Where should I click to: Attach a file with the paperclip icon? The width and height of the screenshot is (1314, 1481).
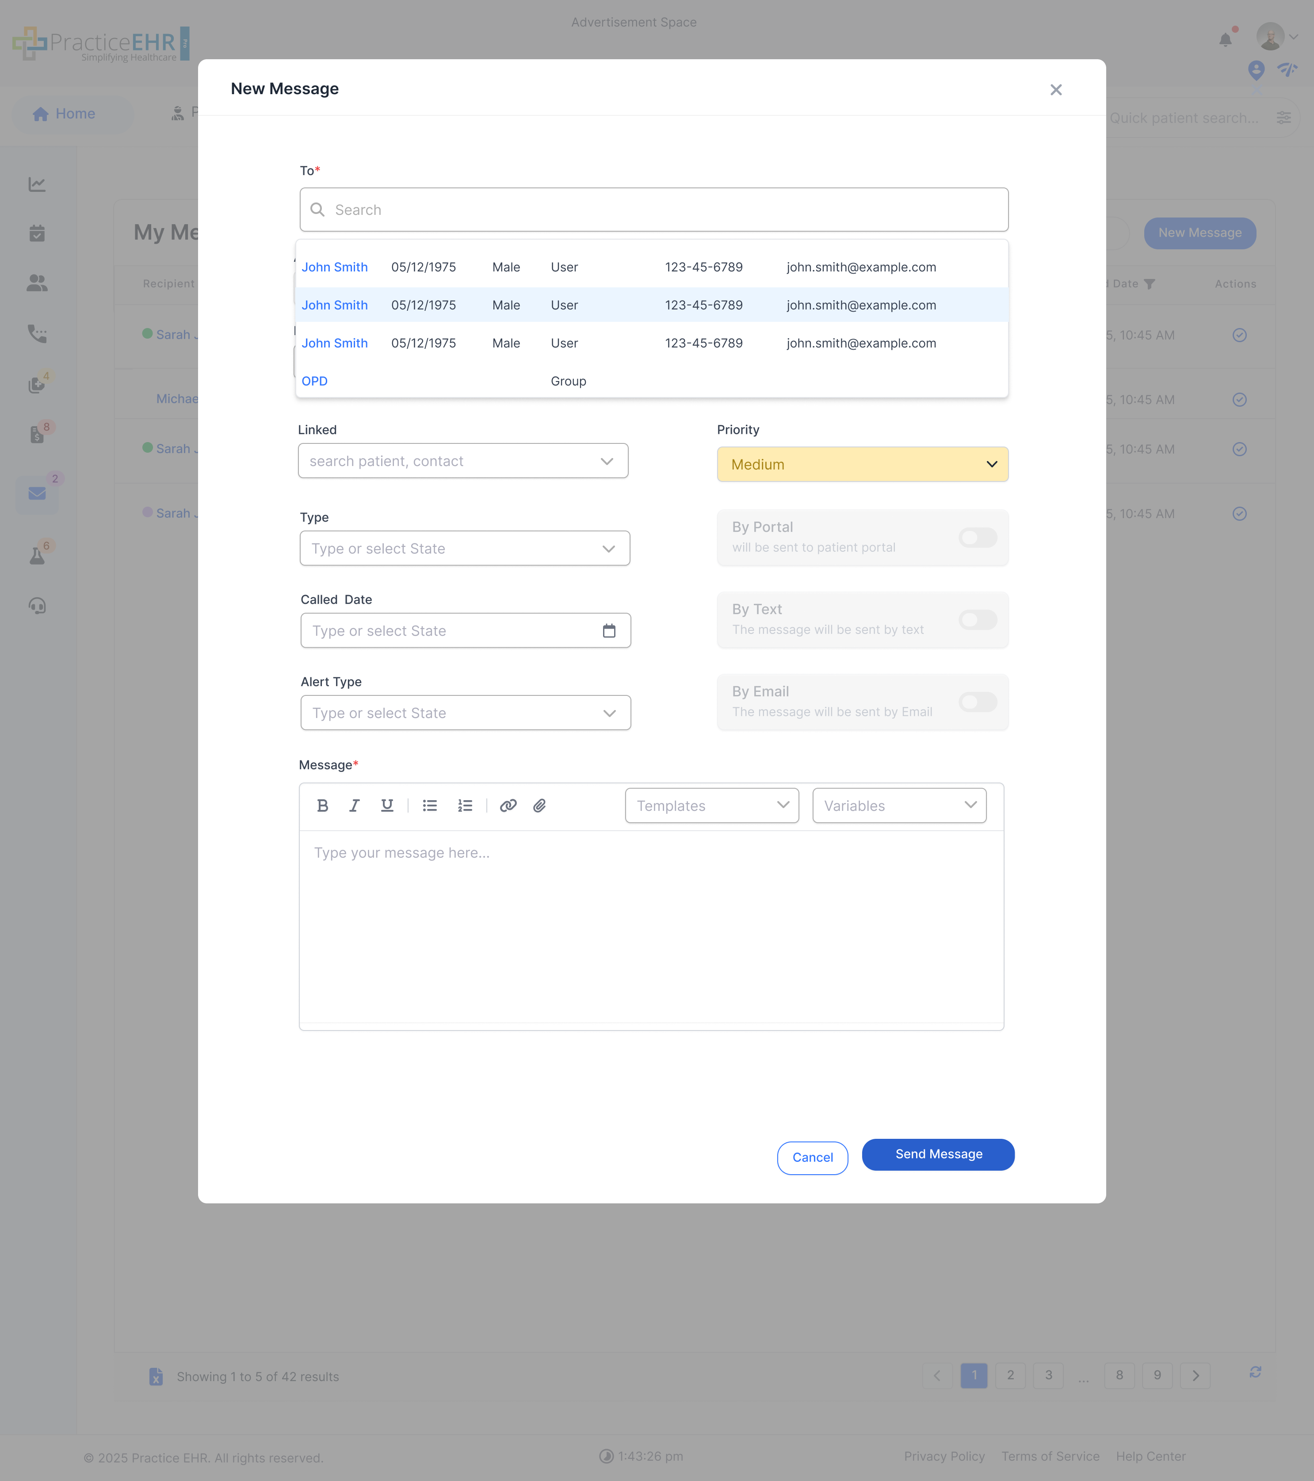click(539, 805)
